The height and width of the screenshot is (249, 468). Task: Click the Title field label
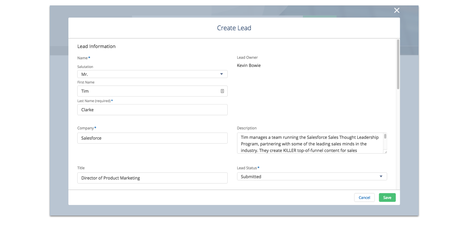[81, 168]
